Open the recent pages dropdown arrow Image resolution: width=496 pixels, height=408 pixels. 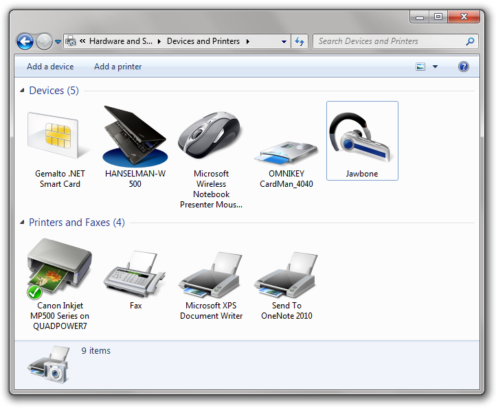[58, 41]
